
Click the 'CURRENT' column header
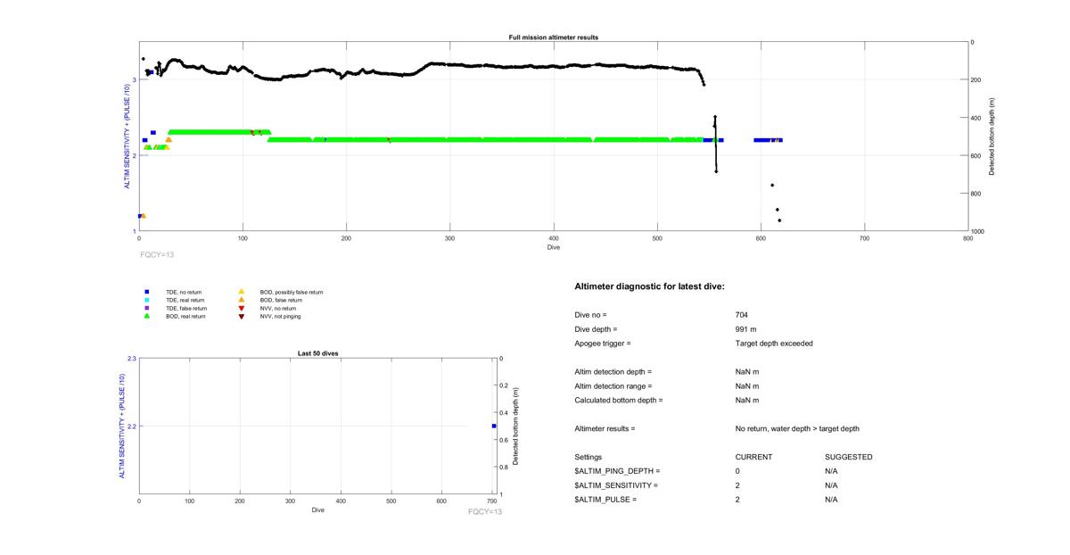(753, 458)
